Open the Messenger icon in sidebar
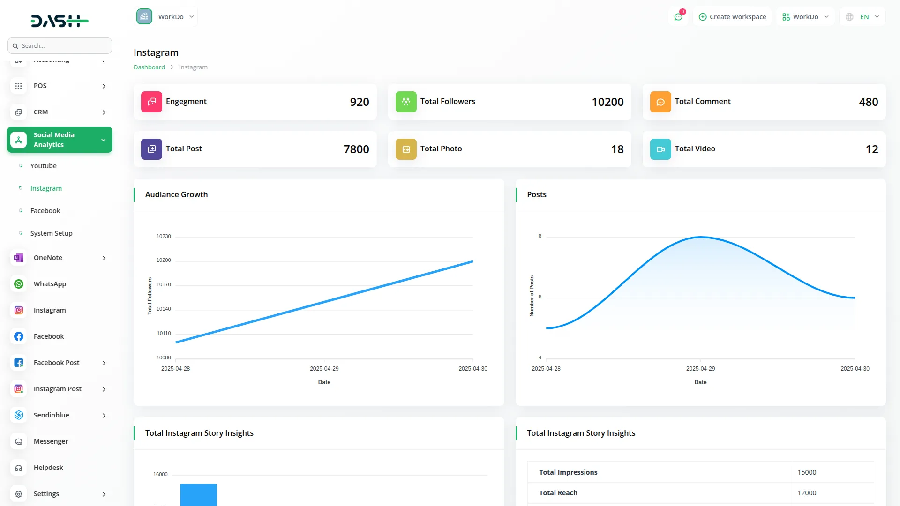Viewport: 900px width, 506px height. pyautogui.click(x=18, y=441)
